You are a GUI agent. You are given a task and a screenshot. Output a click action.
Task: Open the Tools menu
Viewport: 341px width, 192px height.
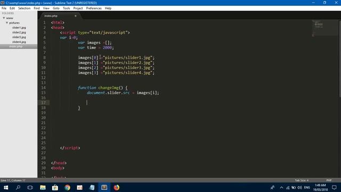[66, 9]
